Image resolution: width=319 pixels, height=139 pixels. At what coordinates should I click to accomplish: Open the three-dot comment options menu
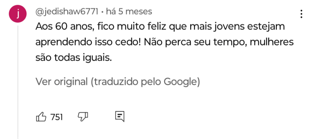point(301,14)
